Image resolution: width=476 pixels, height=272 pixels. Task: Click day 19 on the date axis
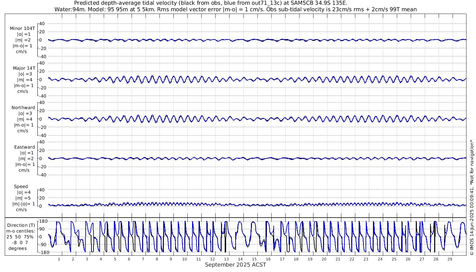pyautogui.click(x=310, y=259)
